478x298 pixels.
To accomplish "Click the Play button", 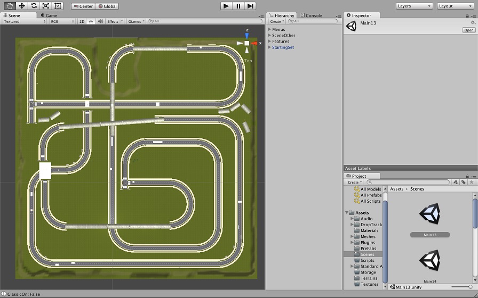I will (x=226, y=6).
